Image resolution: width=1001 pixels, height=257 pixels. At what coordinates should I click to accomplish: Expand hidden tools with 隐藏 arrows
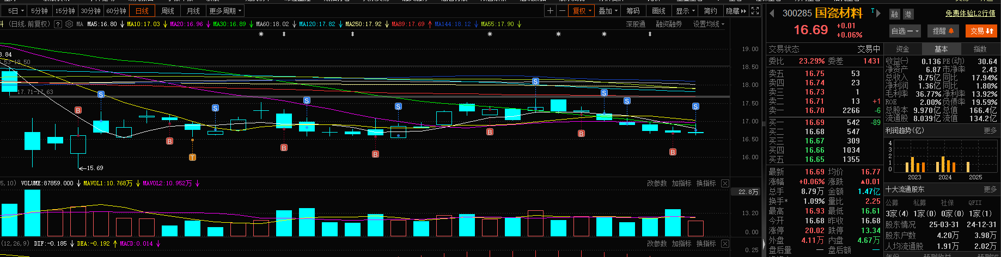click(736, 11)
